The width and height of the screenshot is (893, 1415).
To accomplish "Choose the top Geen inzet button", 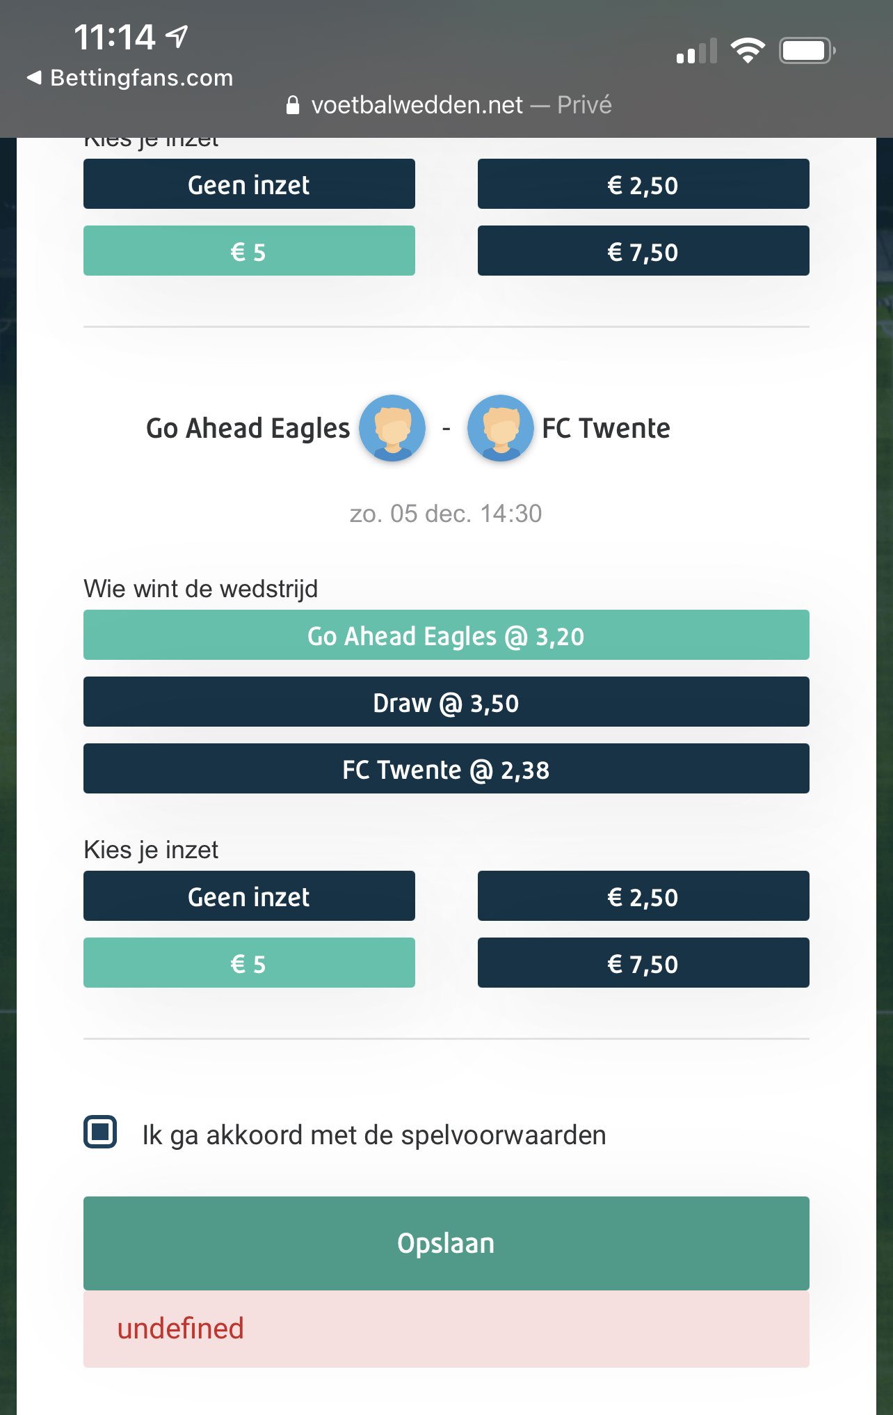I will pyautogui.click(x=249, y=184).
